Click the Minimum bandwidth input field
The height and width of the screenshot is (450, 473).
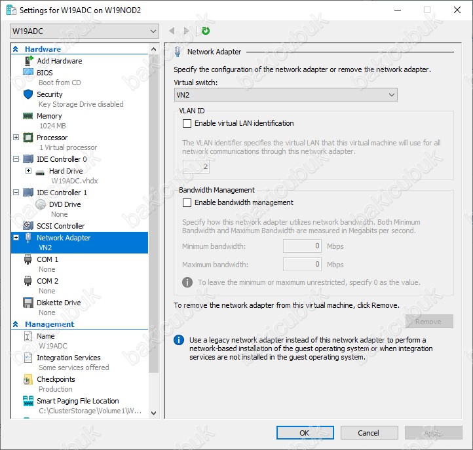pyautogui.click(x=302, y=246)
